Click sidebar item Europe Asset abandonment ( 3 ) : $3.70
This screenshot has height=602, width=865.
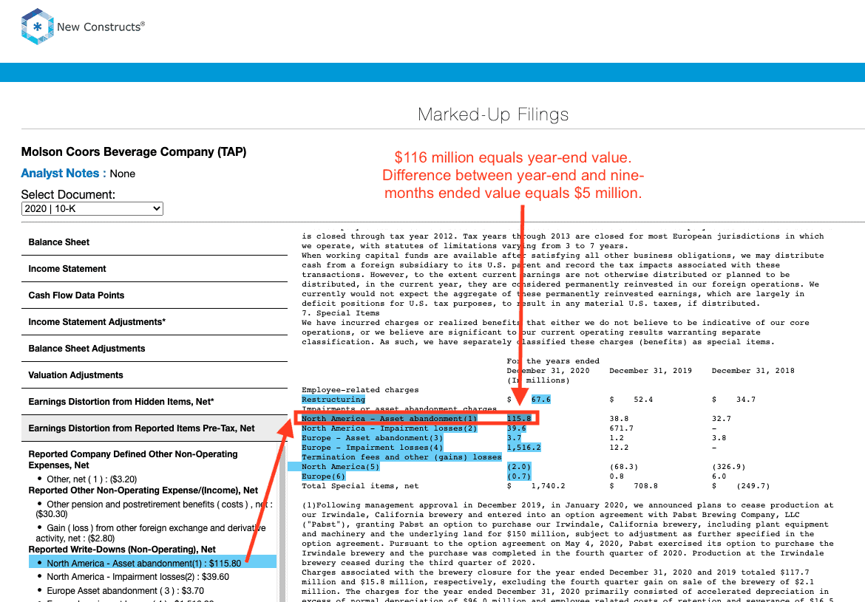[125, 590]
